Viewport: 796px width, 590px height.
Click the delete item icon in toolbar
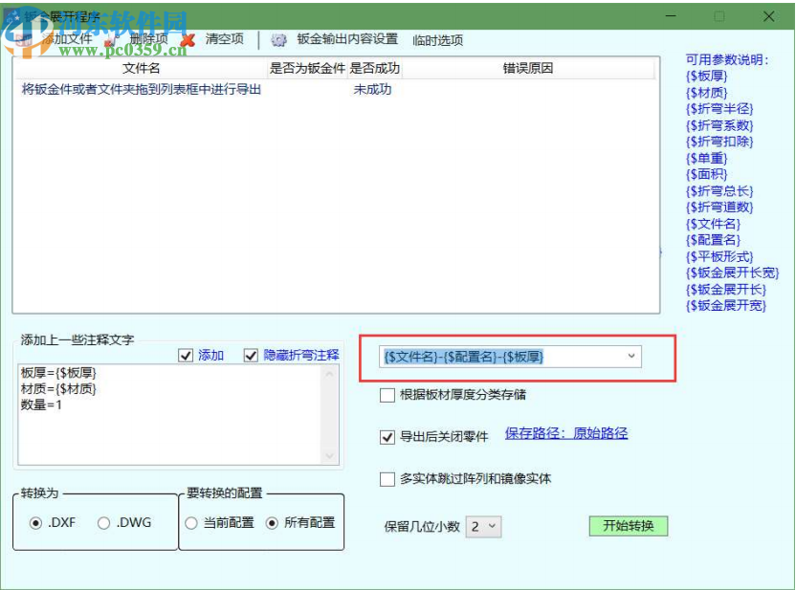pos(112,40)
